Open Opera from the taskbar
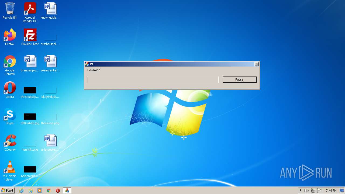The height and width of the screenshot is (194, 345). coord(58,190)
